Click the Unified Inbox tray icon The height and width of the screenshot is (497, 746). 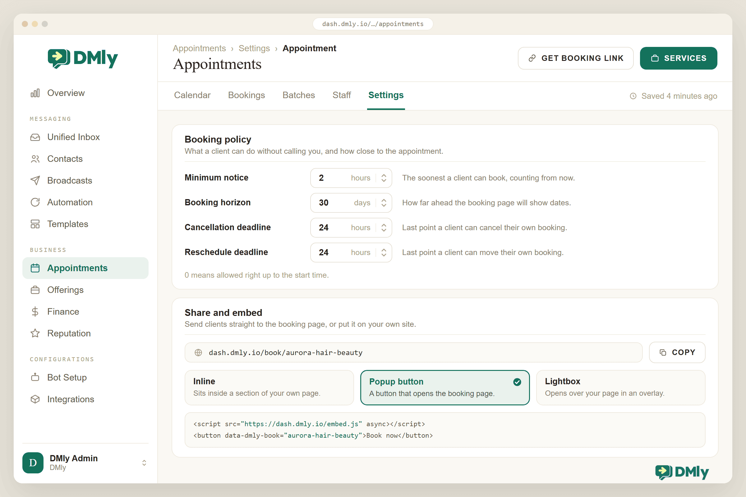coord(35,137)
